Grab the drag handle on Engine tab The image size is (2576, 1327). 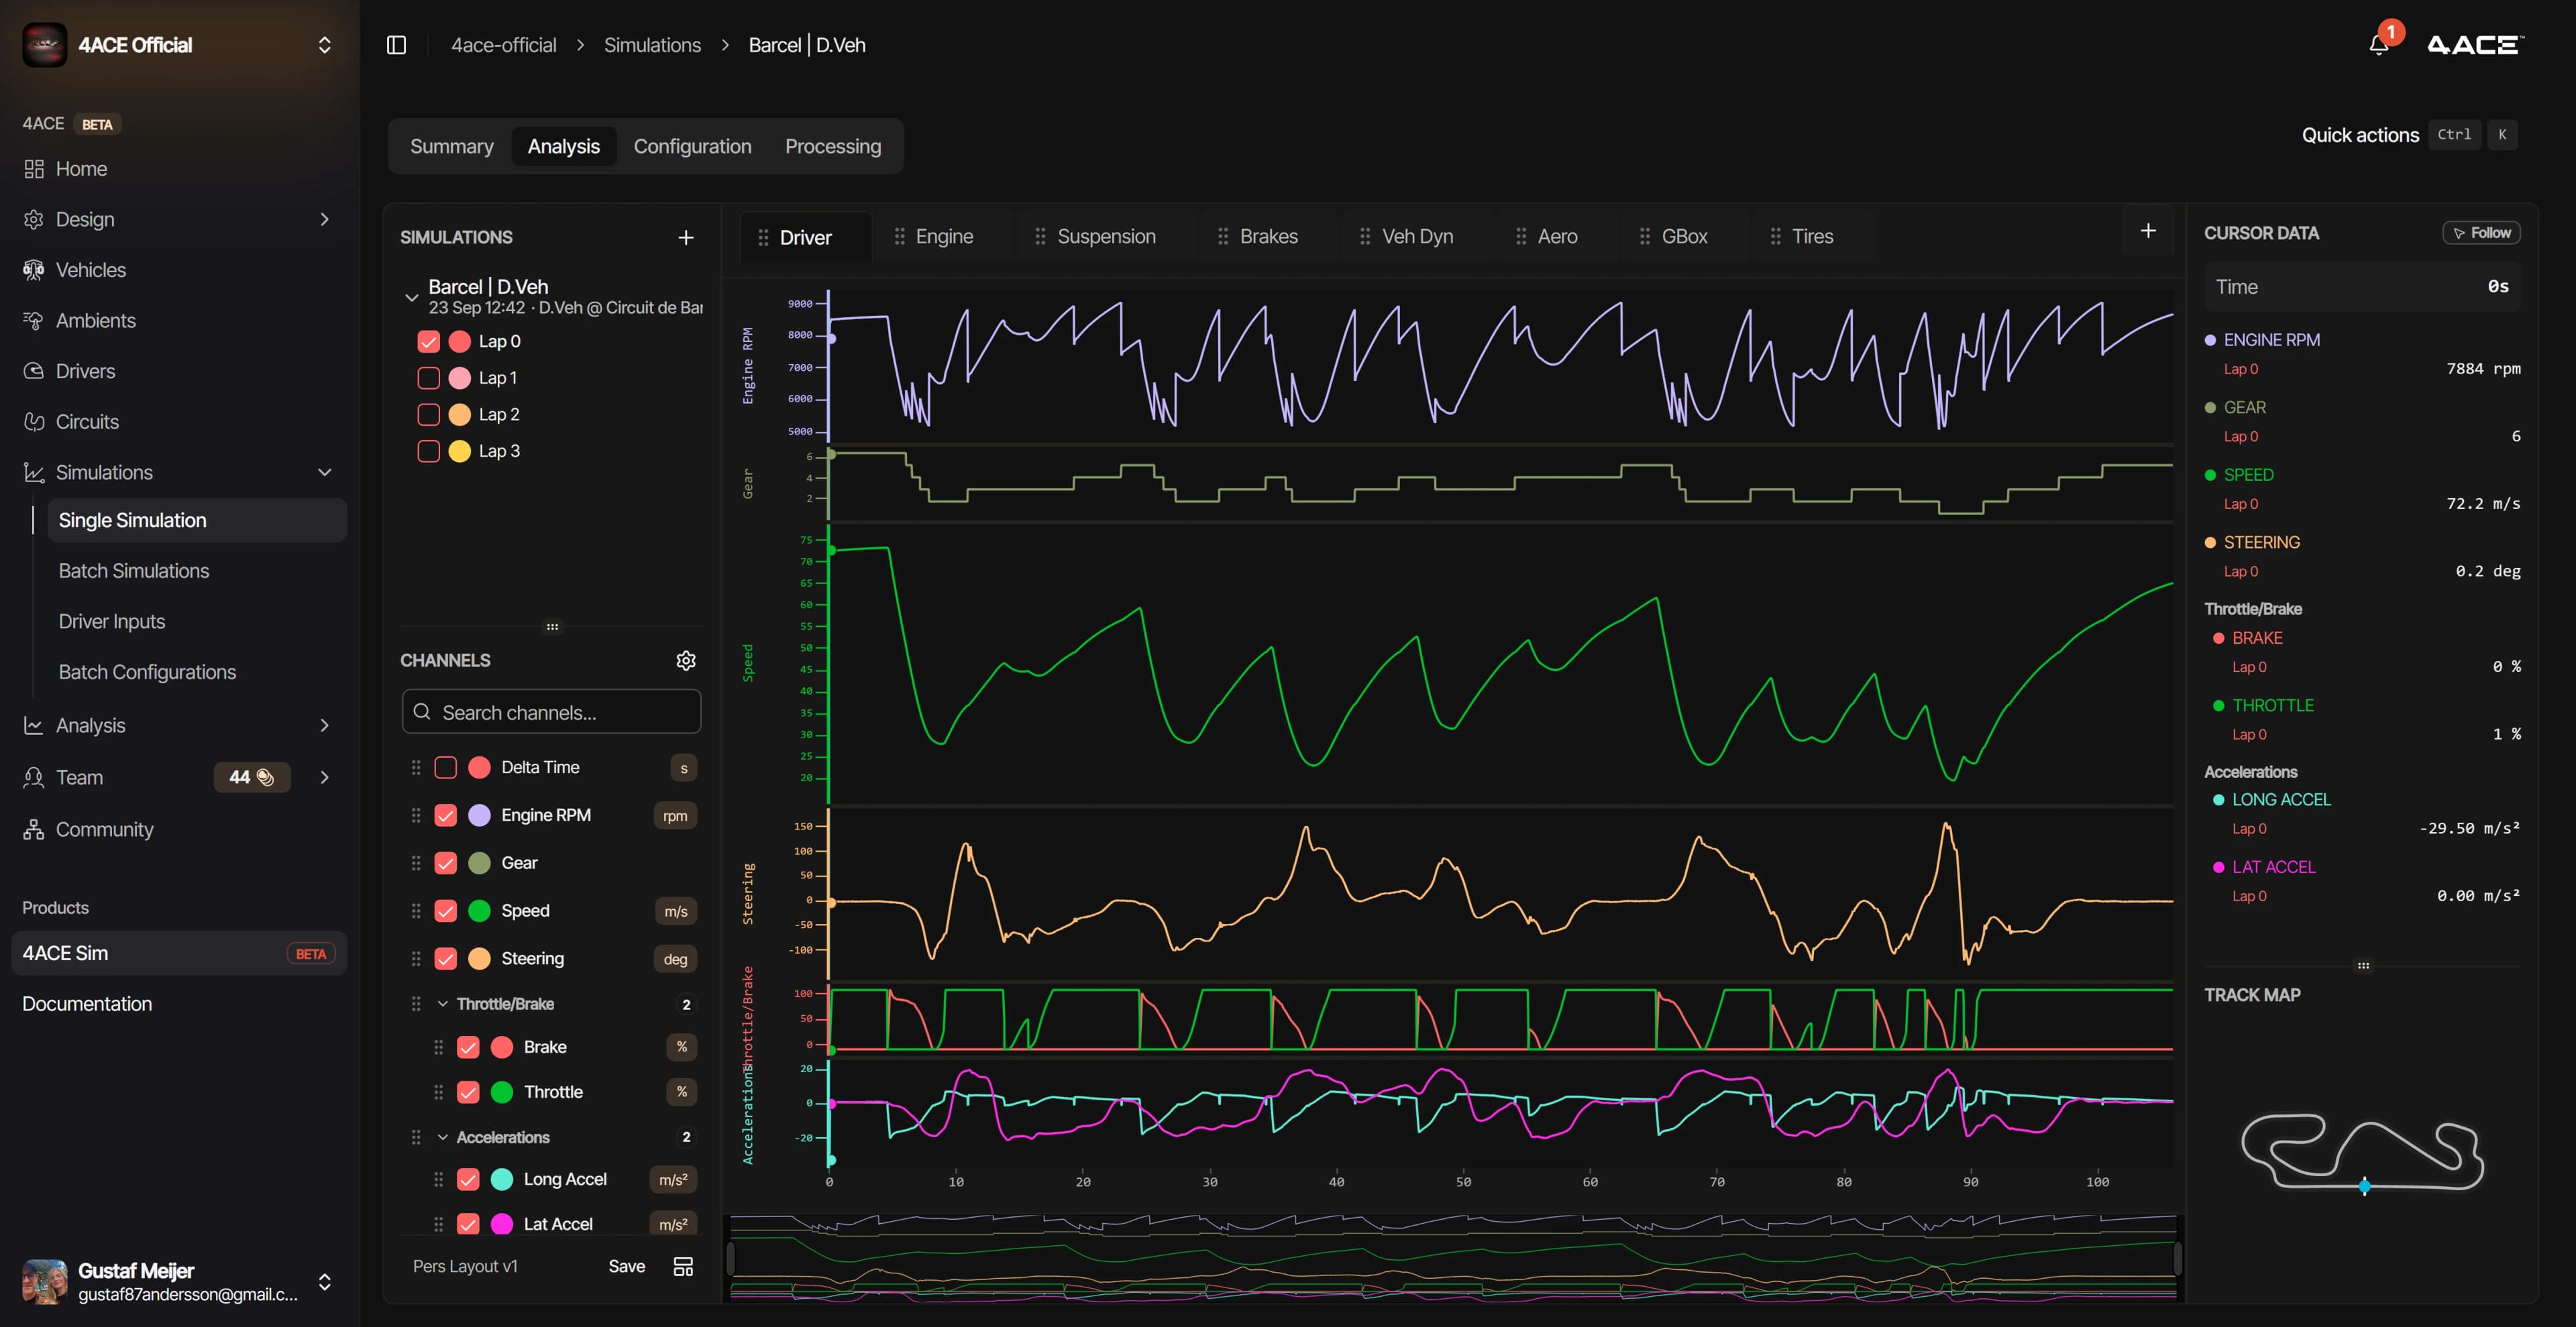899,236
